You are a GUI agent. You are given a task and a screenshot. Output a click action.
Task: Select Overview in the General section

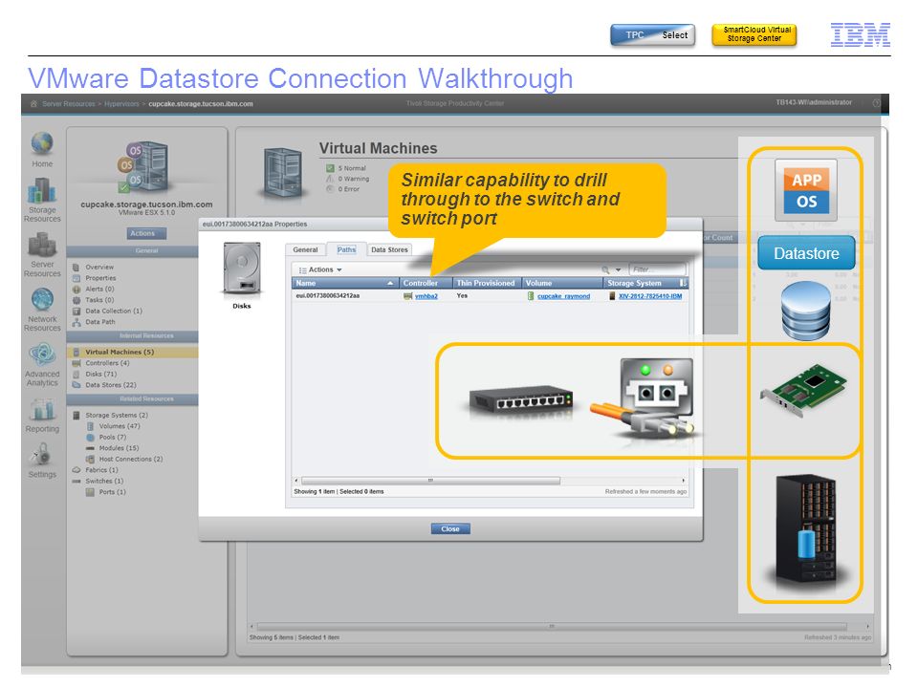(99, 268)
